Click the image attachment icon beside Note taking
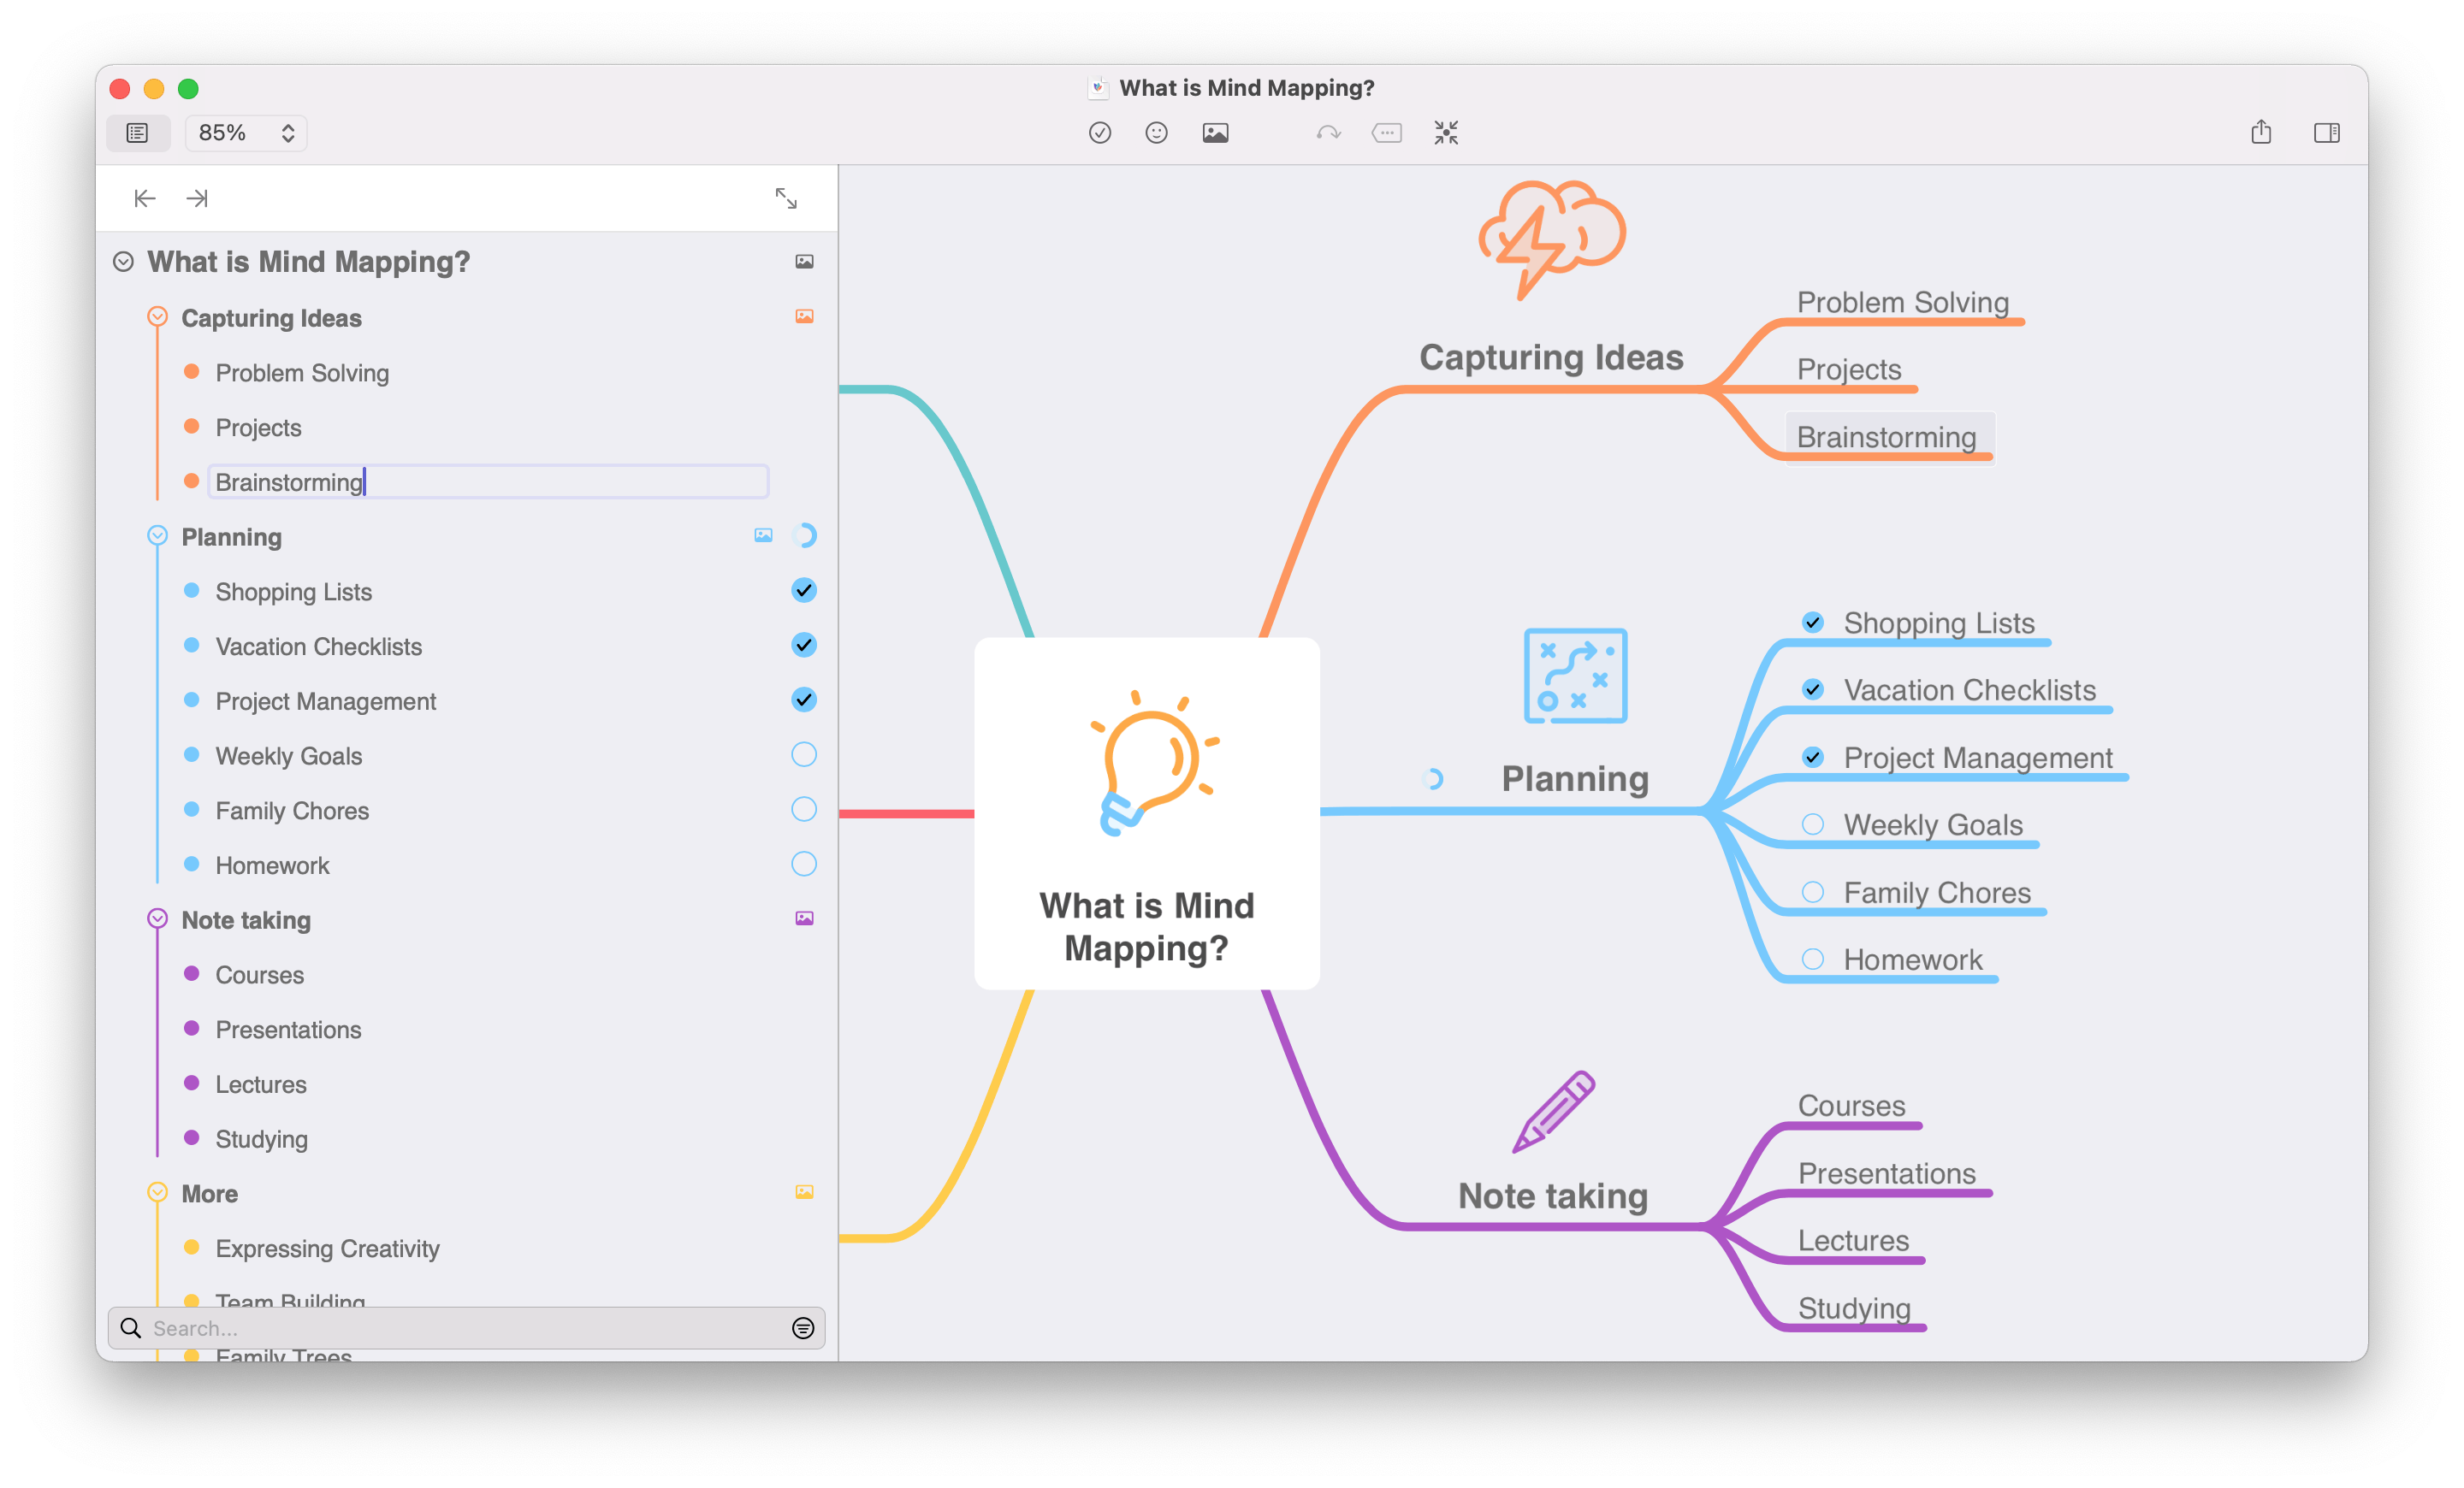2464x1488 pixels. (x=804, y=918)
